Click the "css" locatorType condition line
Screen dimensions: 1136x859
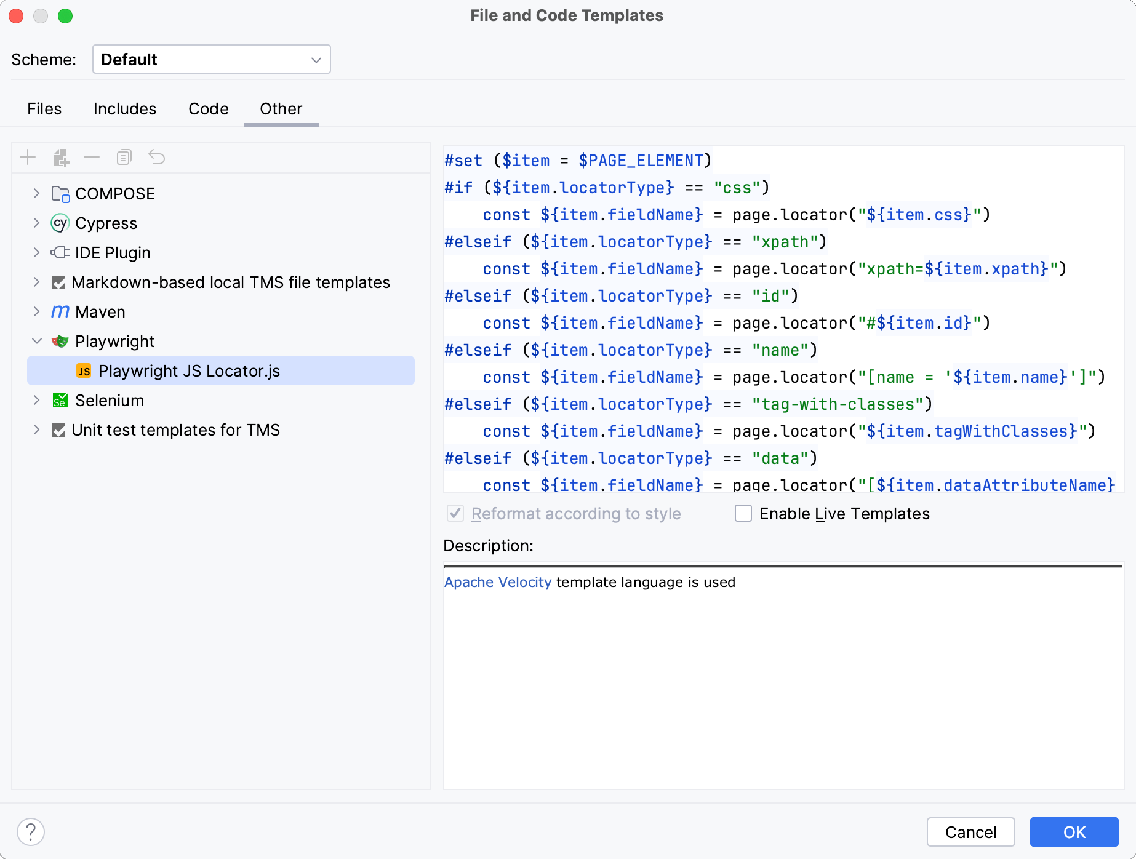tap(607, 188)
